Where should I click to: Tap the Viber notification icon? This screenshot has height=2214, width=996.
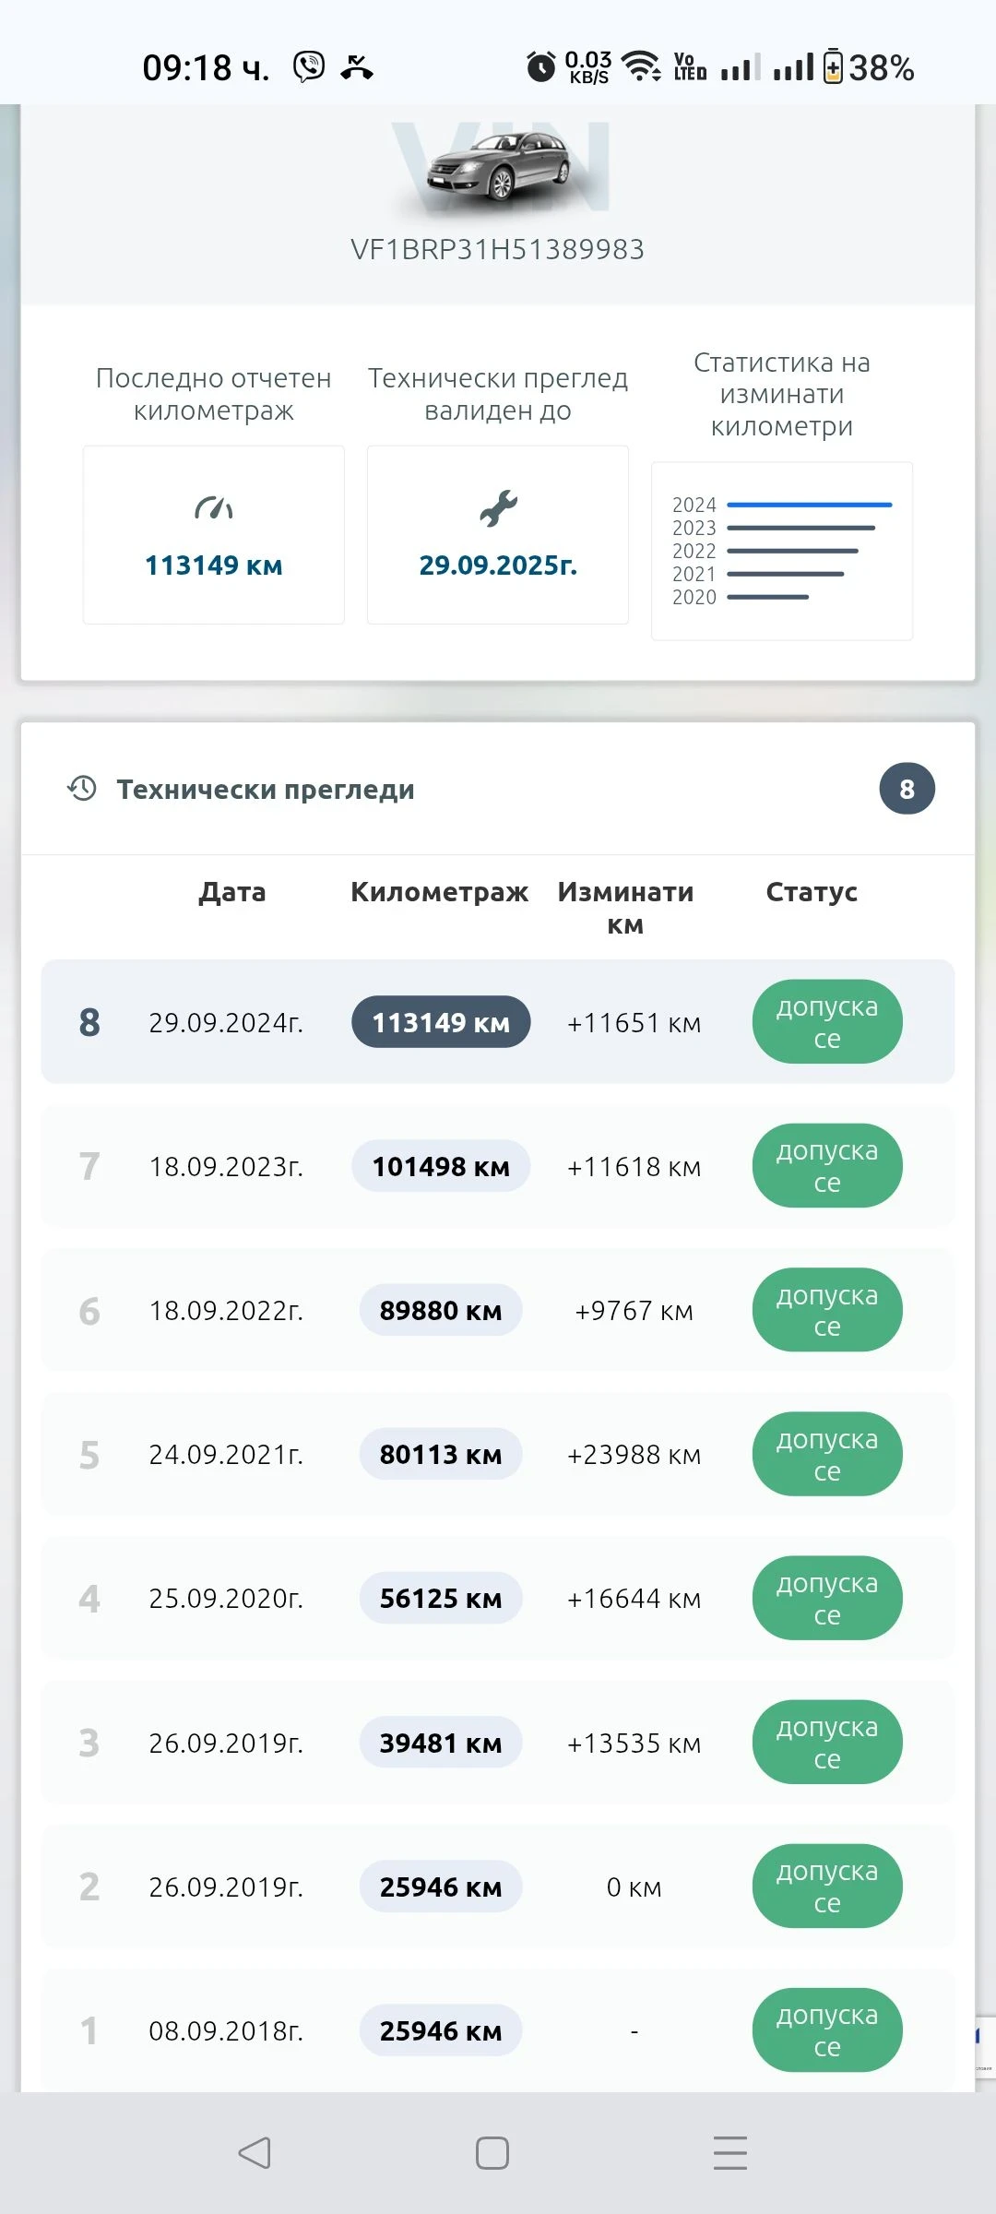(309, 66)
